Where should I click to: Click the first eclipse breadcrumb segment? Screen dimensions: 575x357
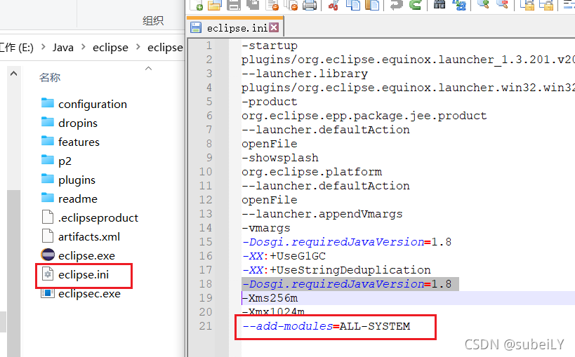[x=110, y=47]
